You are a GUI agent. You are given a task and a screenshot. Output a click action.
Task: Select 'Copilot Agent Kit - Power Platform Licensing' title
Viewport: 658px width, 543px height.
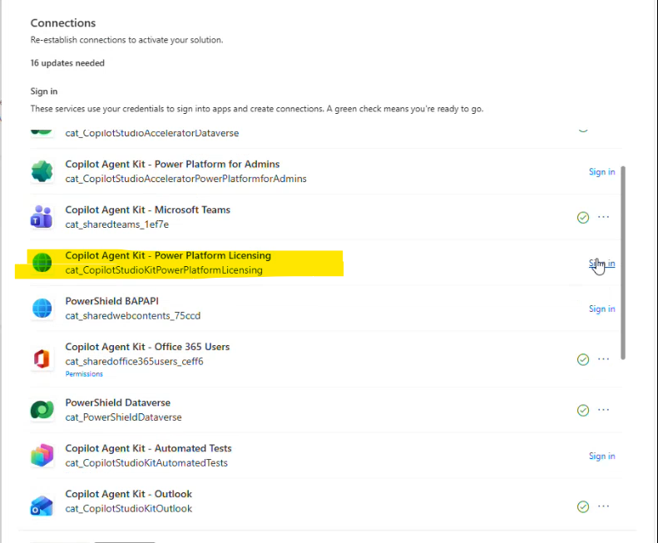[168, 255]
